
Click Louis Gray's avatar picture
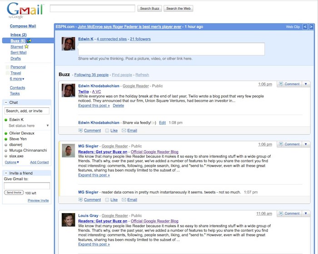68,219
